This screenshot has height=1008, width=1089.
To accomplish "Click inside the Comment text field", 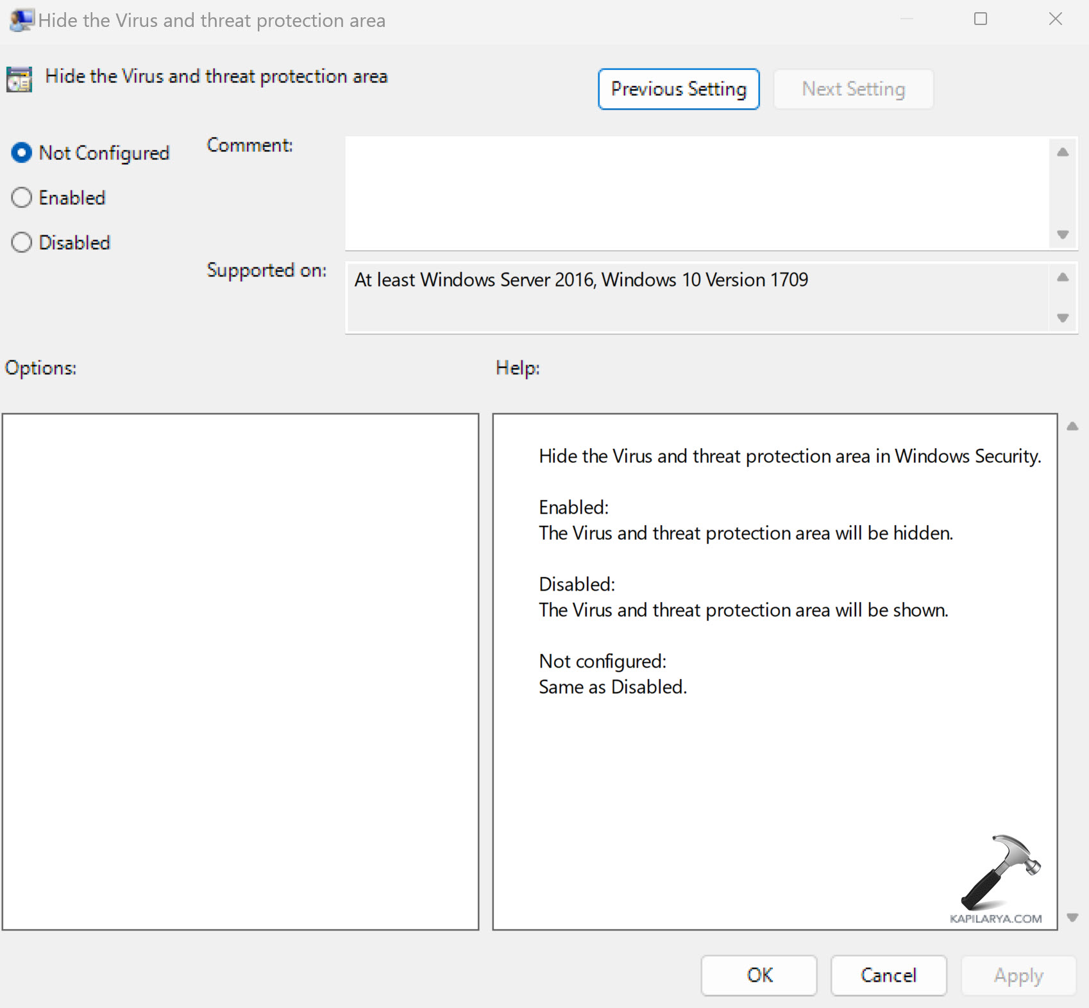I will (x=696, y=192).
